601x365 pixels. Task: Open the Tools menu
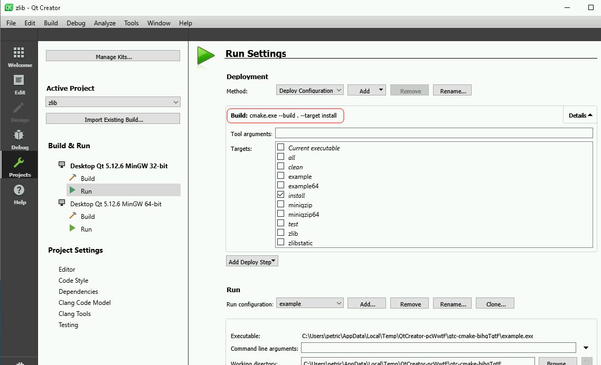(x=131, y=23)
